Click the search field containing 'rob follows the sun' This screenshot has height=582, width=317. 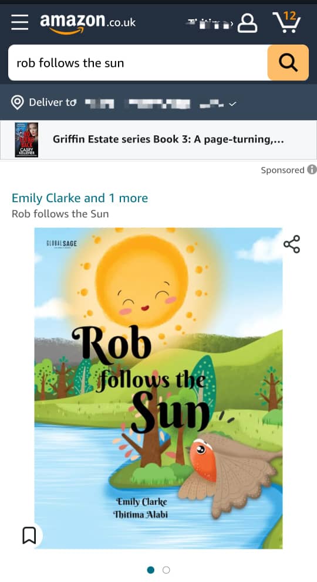[x=138, y=63]
